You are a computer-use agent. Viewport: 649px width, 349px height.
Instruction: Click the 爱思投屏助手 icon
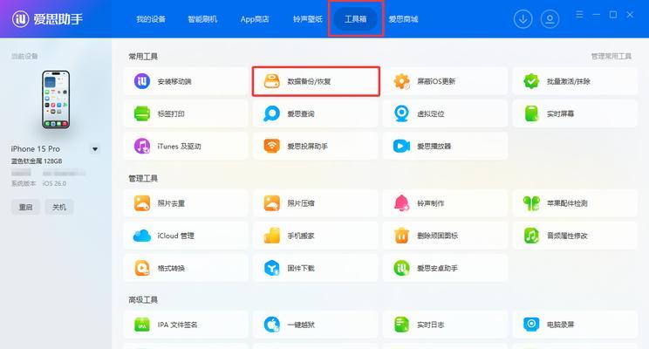[272, 146]
